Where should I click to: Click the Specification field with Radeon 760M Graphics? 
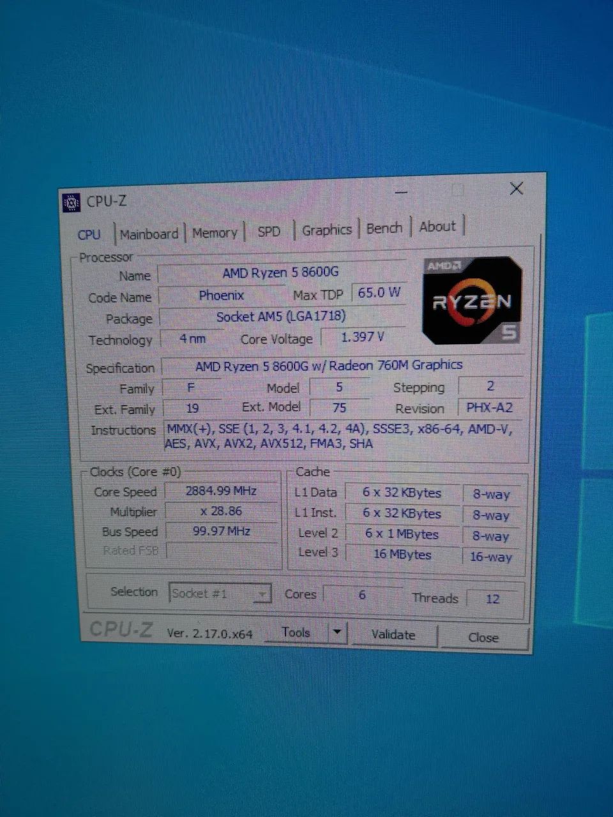[x=343, y=366]
